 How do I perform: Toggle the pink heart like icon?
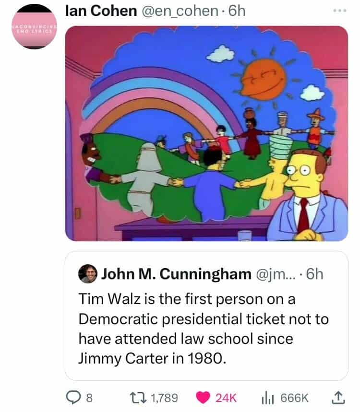[x=203, y=397]
